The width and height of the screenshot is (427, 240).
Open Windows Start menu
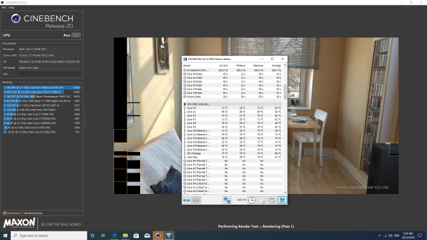tap(5, 235)
